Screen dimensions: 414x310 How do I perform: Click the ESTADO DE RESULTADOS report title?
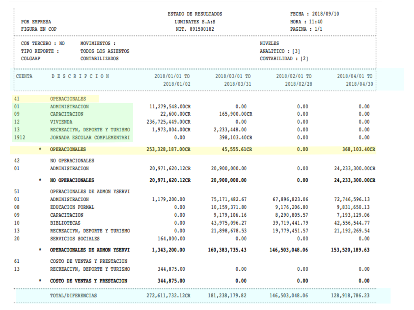coord(195,14)
